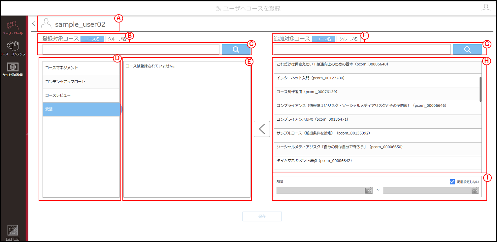This screenshot has height=242, width=497.
Task: Open the start date calendar picker
Action: pos(369,190)
